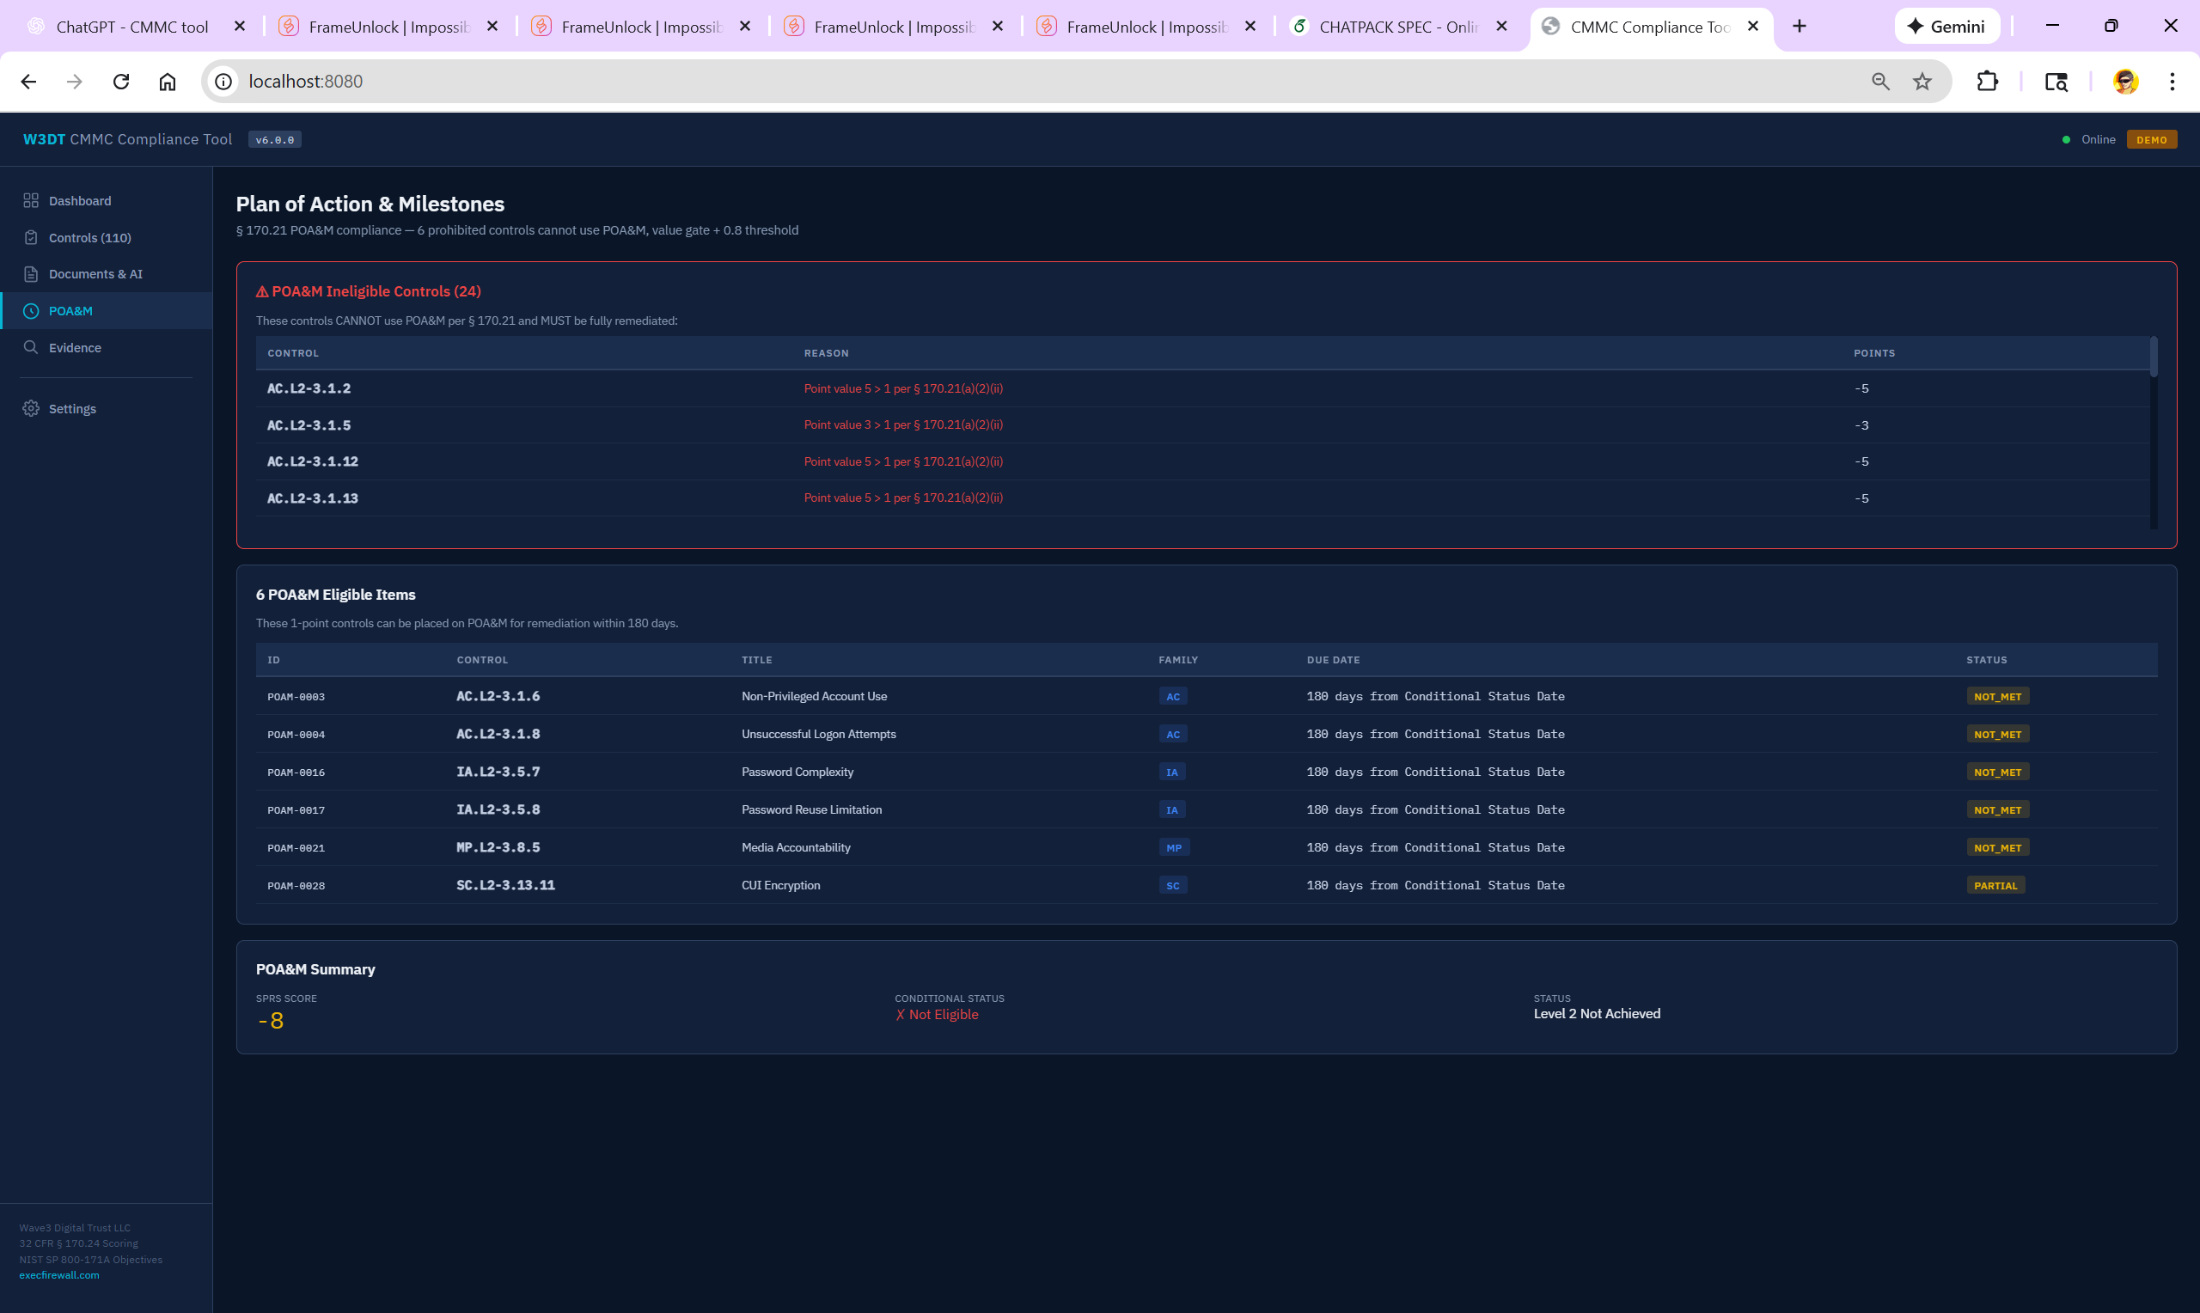Reload the localhost page
The image size is (2200, 1313).
[x=121, y=82]
